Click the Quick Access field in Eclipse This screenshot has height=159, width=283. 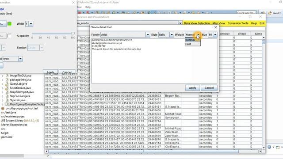tap(246, 13)
